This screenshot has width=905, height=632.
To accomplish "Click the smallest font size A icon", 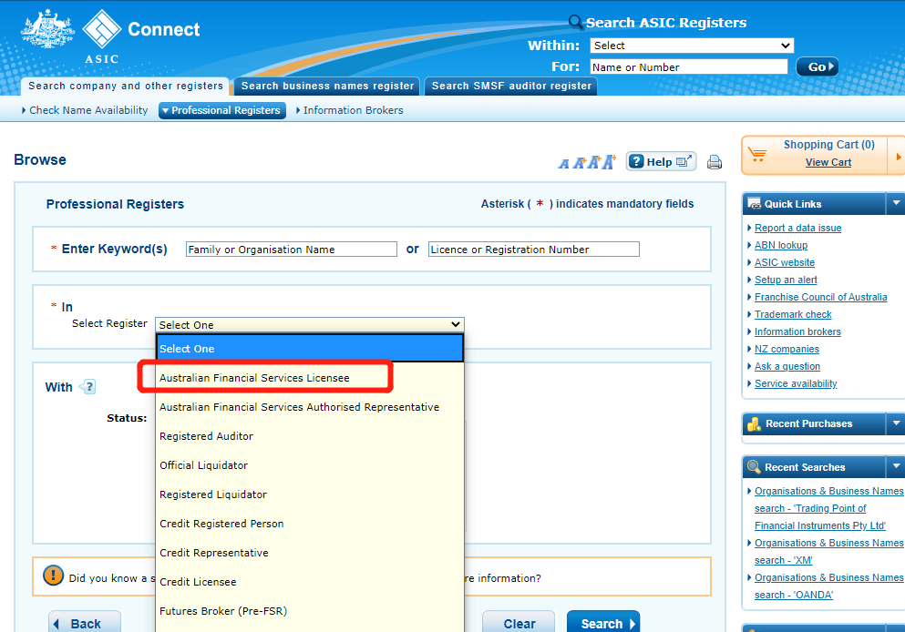I will point(563,164).
